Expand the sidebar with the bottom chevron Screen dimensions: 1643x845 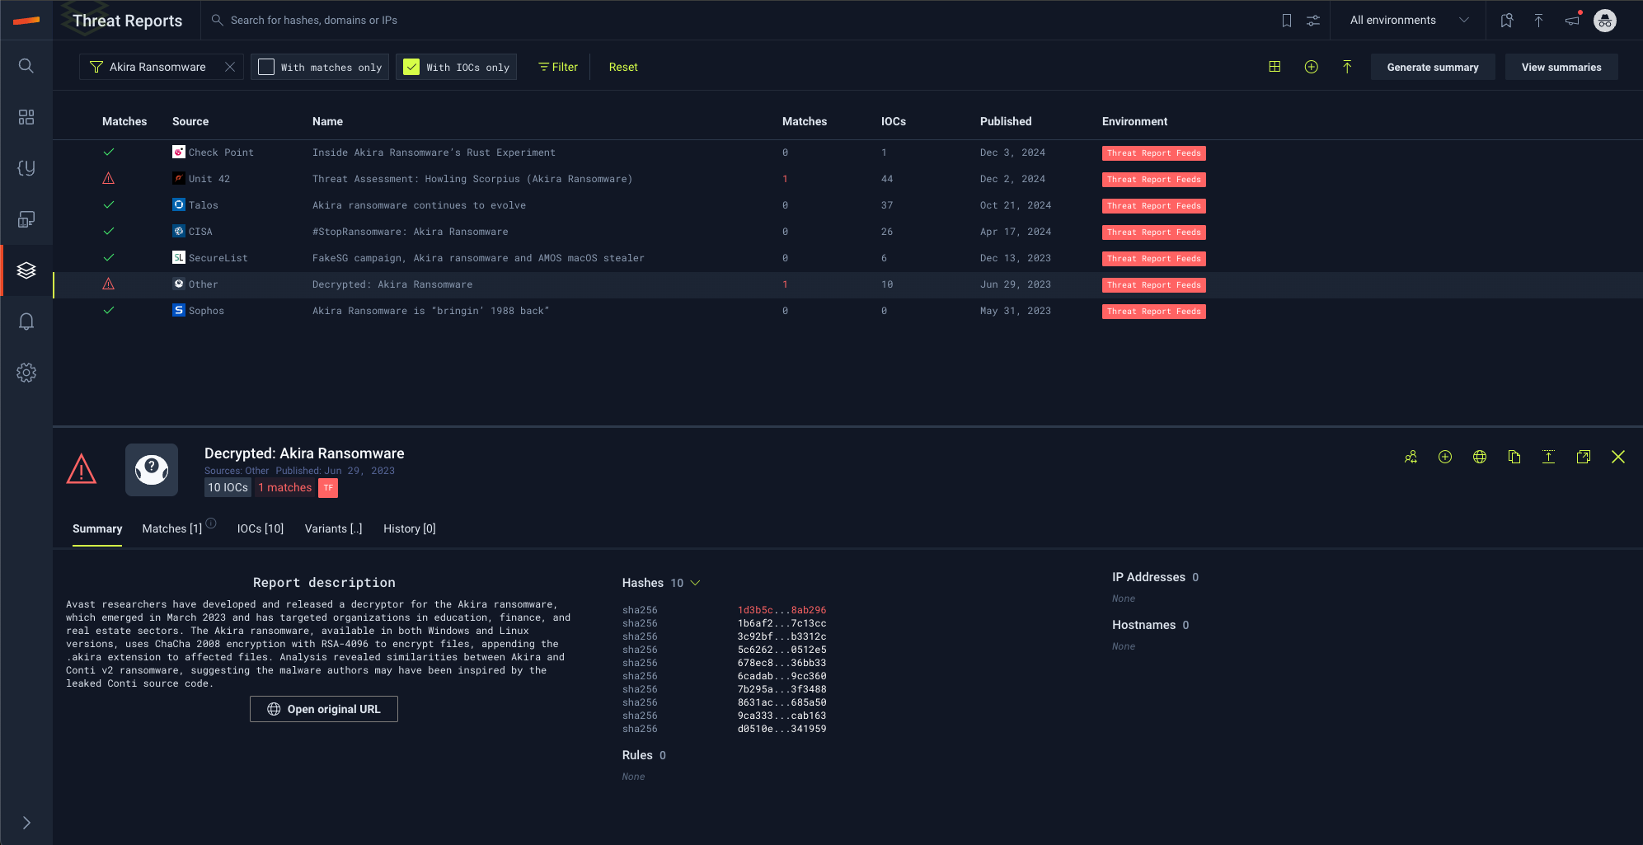coord(26,823)
